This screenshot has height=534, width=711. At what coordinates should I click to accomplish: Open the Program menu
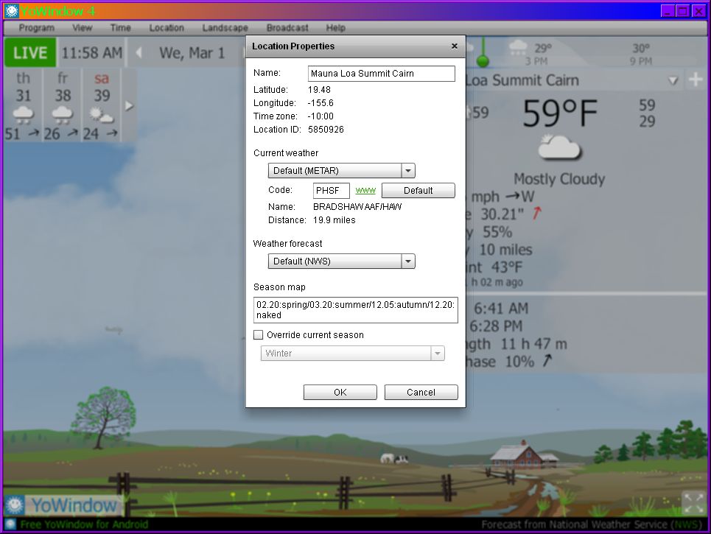pyautogui.click(x=36, y=28)
